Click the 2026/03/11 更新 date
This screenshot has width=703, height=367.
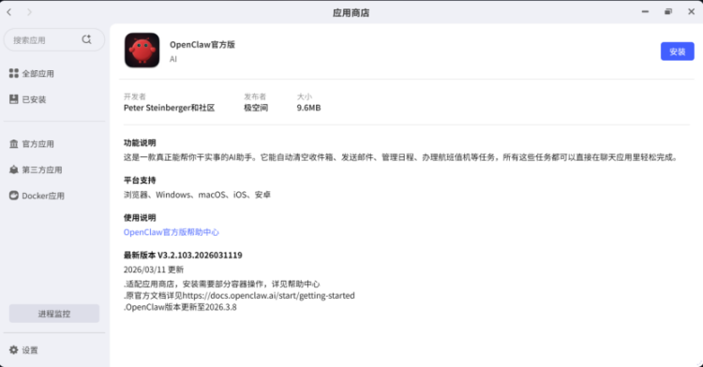pos(154,270)
